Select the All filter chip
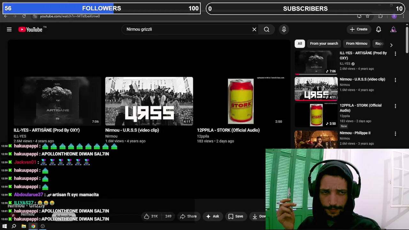The height and width of the screenshot is (230, 409). [300, 43]
